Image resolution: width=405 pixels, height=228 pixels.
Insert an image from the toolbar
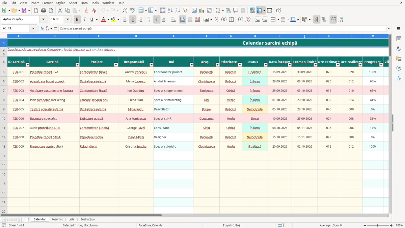[x=194, y=10]
